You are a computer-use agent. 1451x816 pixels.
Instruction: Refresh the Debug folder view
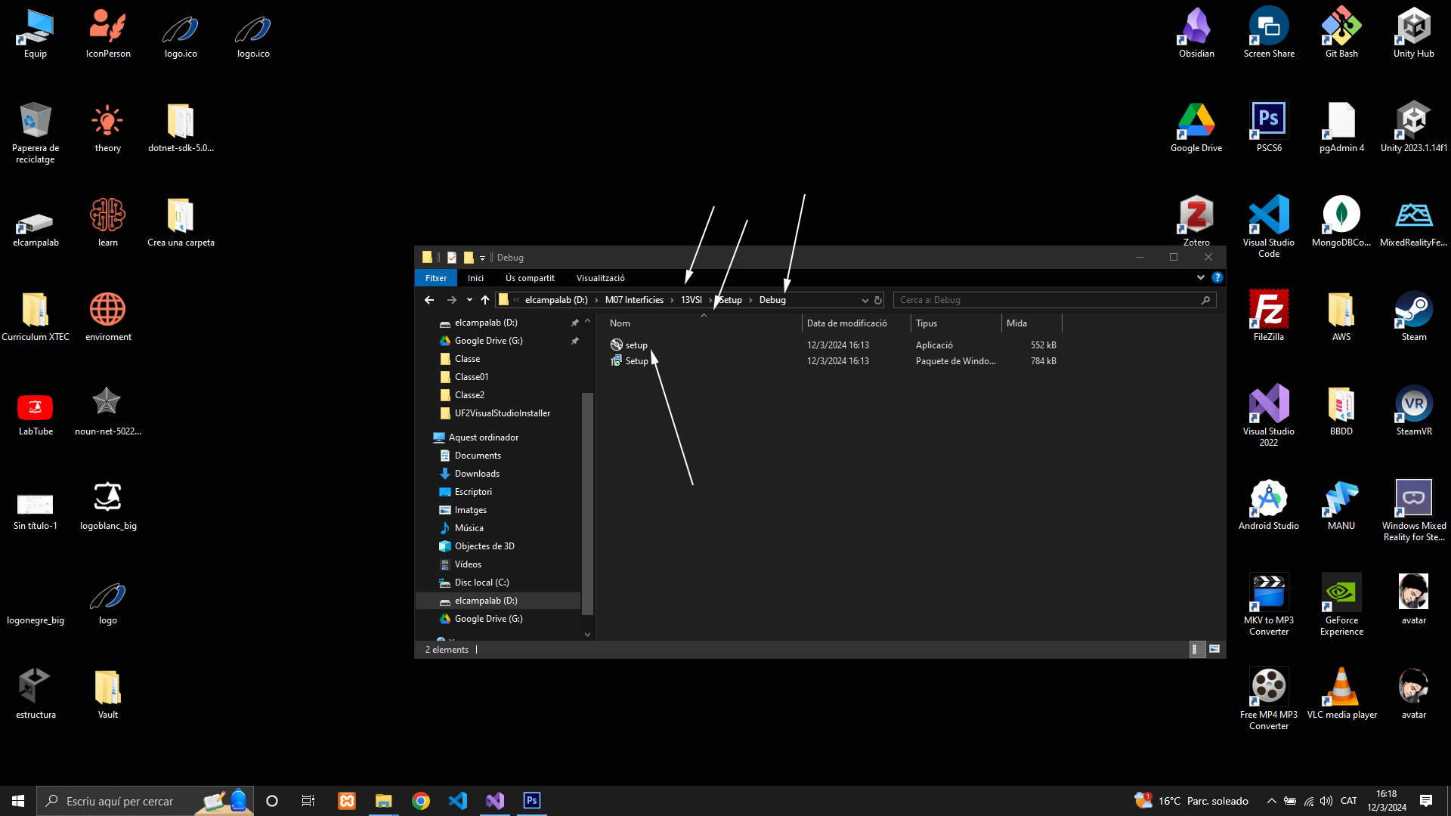[878, 300]
